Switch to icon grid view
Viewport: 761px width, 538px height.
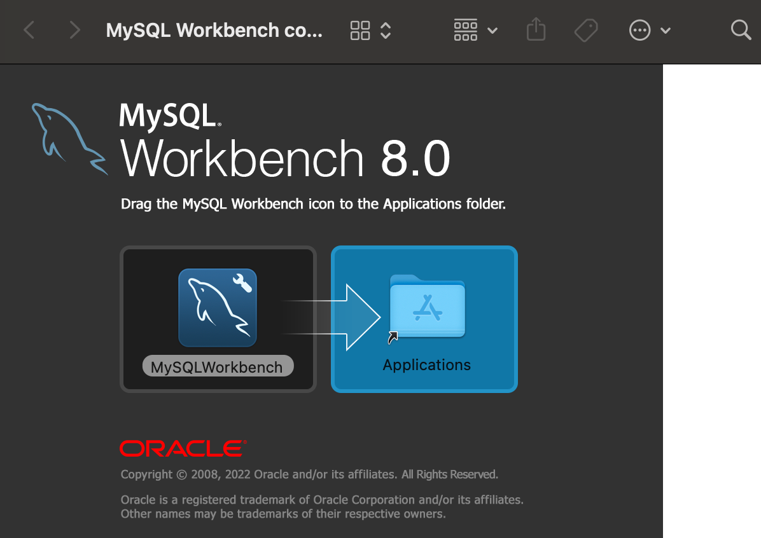(x=360, y=30)
